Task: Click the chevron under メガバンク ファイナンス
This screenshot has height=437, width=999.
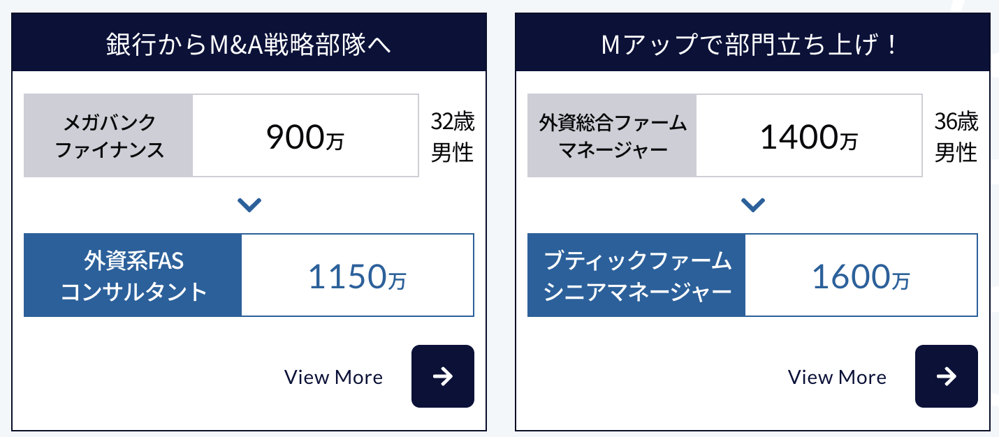Action: click(249, 205)
